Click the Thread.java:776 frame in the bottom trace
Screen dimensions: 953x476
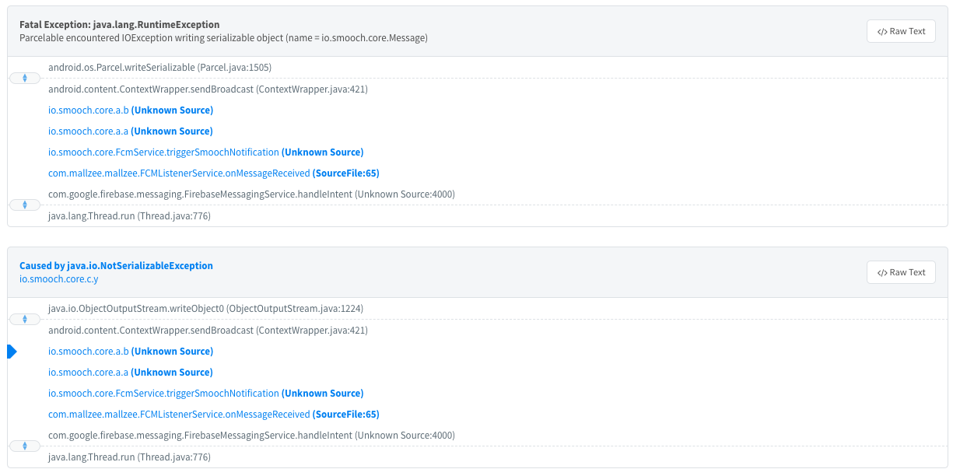[129, 457]
